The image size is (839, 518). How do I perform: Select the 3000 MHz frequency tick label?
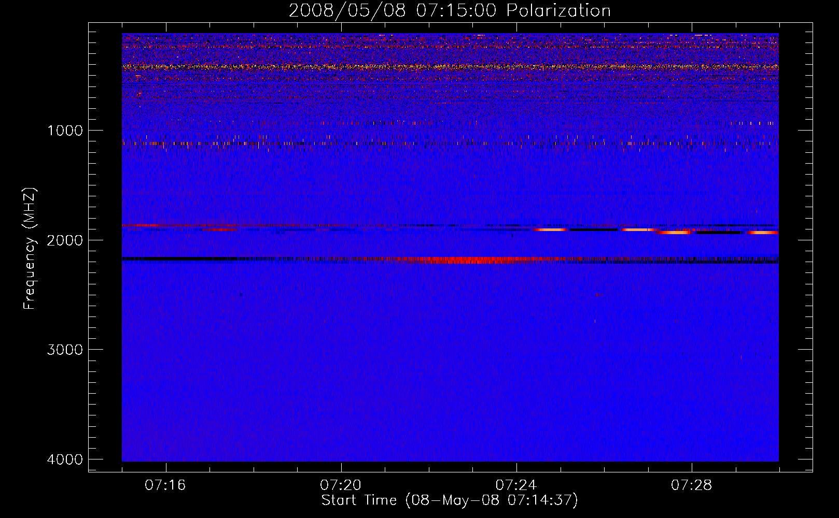pos(65,350)
